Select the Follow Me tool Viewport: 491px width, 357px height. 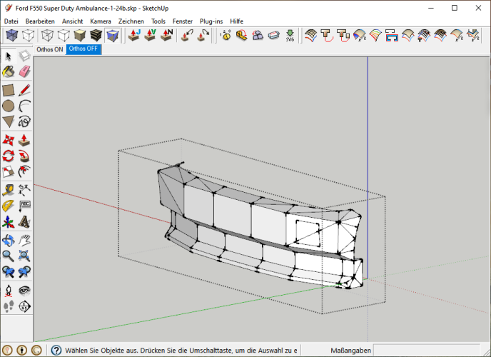coord(24,156)
